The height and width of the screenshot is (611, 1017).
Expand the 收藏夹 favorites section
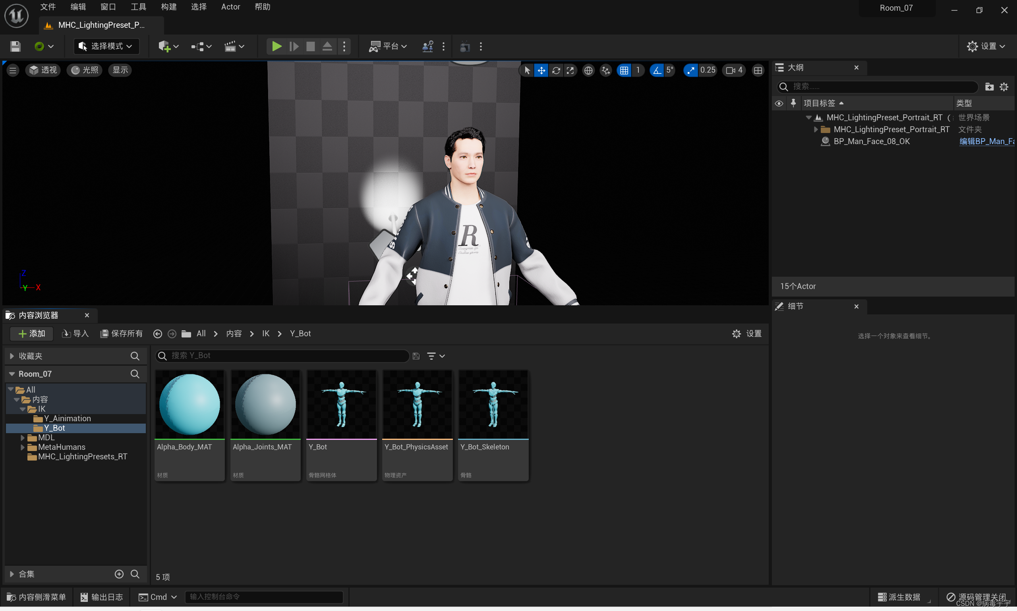coord(12,356)
